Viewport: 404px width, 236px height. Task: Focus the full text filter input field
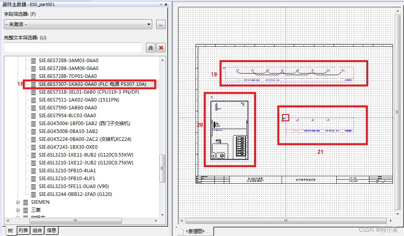[x=73, y=48]
